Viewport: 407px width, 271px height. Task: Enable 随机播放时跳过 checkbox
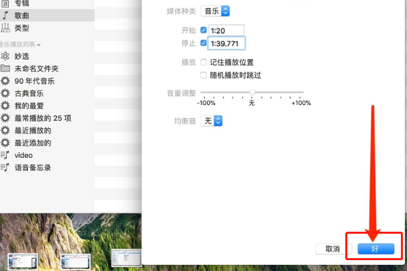pos(203,75)
